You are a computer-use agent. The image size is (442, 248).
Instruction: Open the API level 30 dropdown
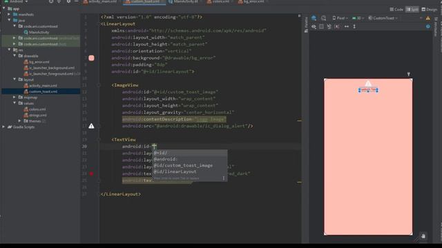click(358, 18)
